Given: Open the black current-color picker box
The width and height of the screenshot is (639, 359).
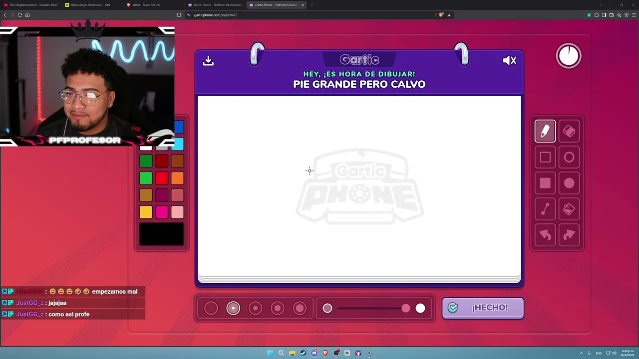Looking at the screenshot, I should point(161,234).
